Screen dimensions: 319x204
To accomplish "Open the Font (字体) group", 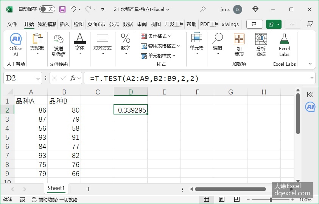I will 80,44.
